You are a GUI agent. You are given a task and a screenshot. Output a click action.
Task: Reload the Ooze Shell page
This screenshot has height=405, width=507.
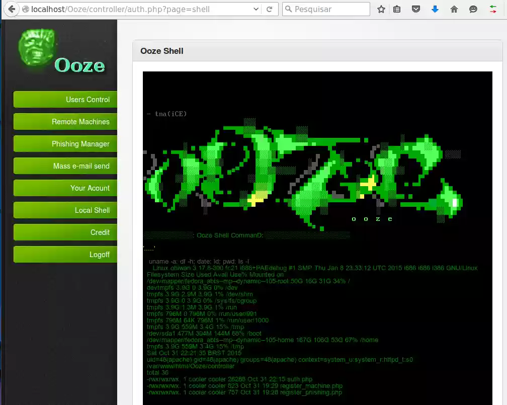coord(270,9)
